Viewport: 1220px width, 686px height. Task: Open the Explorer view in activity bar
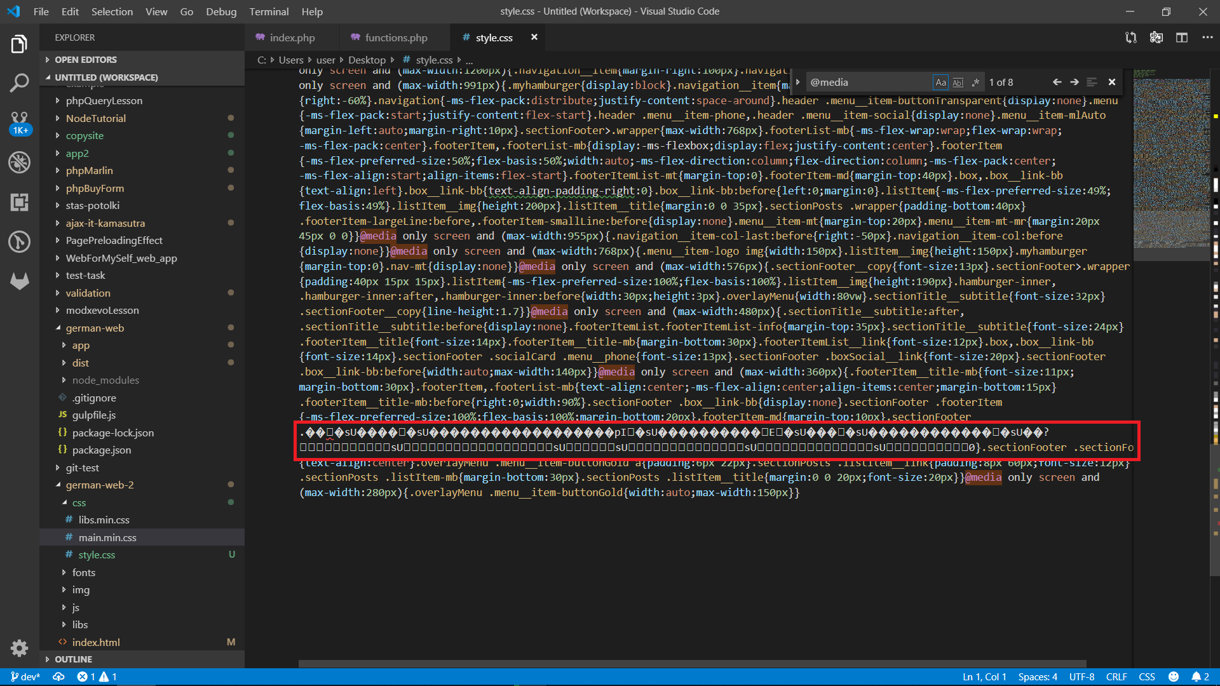point(19,44)
